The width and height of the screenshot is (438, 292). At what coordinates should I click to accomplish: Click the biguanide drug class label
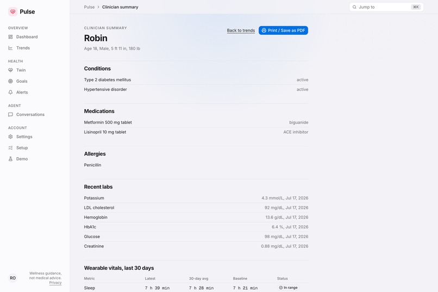(x=298, y=122)
